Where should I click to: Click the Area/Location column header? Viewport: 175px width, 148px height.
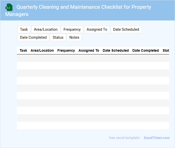pos(42,50)
